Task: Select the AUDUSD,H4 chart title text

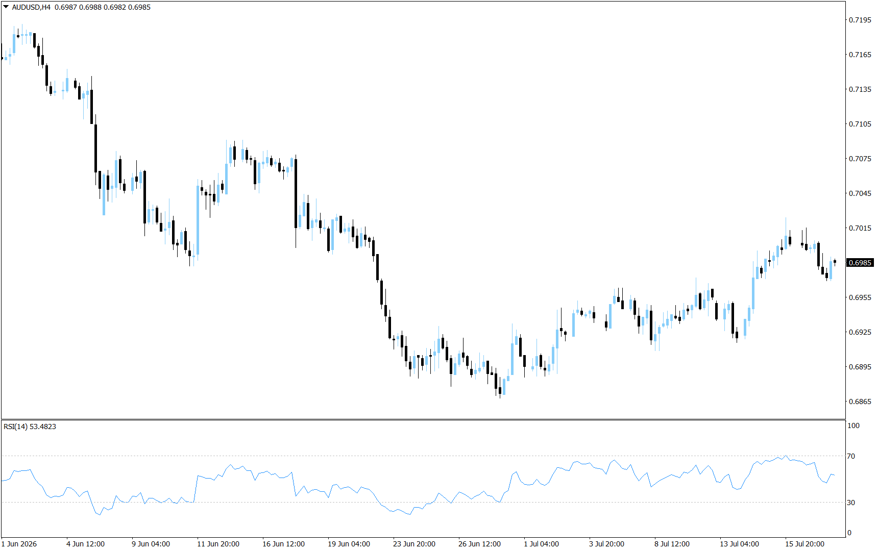Action: (31, 7)
